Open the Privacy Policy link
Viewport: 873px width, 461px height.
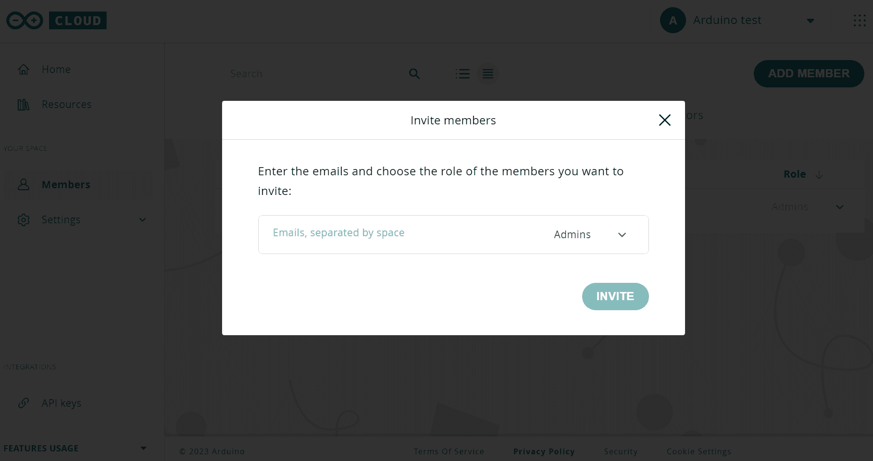(544, 451)
